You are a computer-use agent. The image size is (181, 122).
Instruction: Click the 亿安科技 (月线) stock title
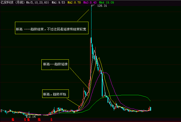click(x=12, y=2)
